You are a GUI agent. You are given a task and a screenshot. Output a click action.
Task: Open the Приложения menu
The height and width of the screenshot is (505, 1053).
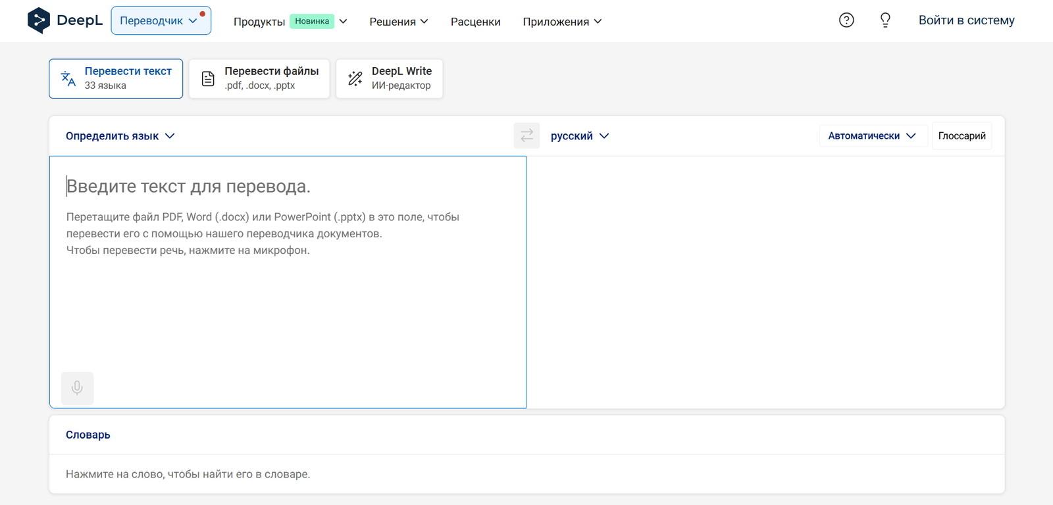pos(561,22)
